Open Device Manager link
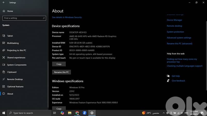This screenshot has height=116, width=207. click(174, 20)
